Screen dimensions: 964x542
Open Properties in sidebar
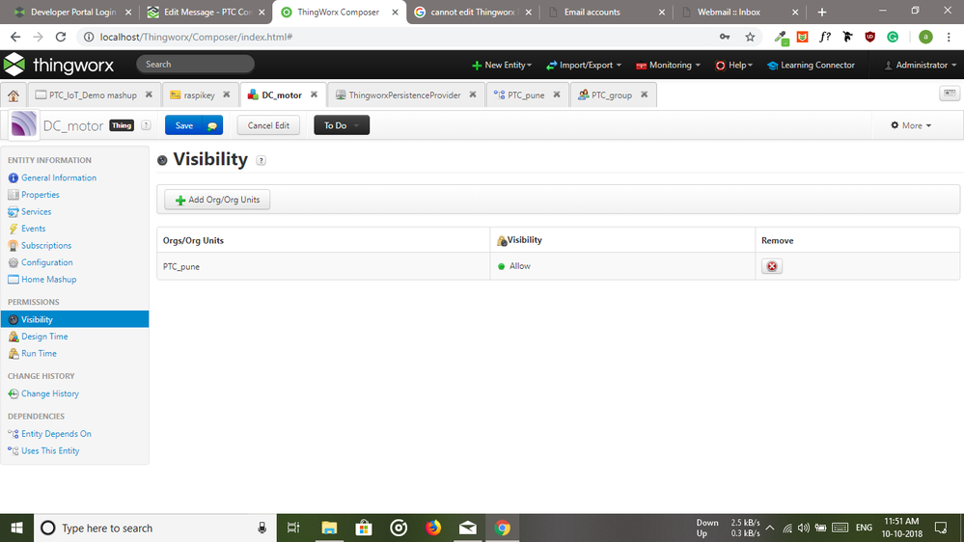click(40, 195)
